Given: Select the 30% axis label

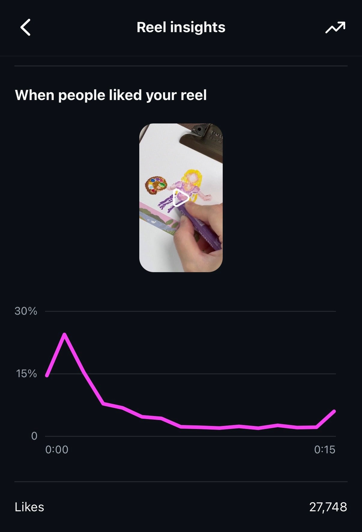Looking at the screenshot, I should point(26,311).
